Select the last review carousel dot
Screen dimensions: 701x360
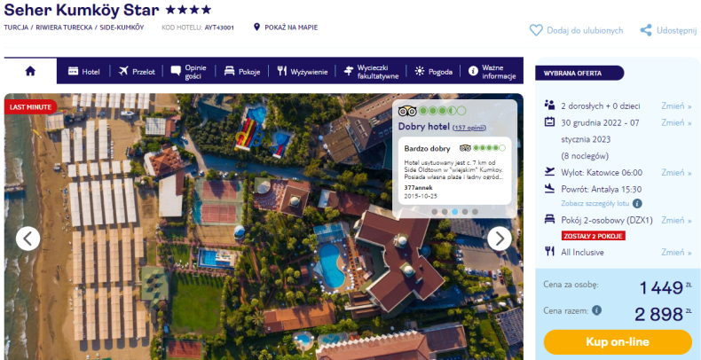point(475,212)
